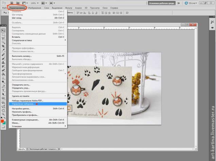The image size is (216, 161).
Task: Reset to default black and white colors
Action: tap(2, 118)
